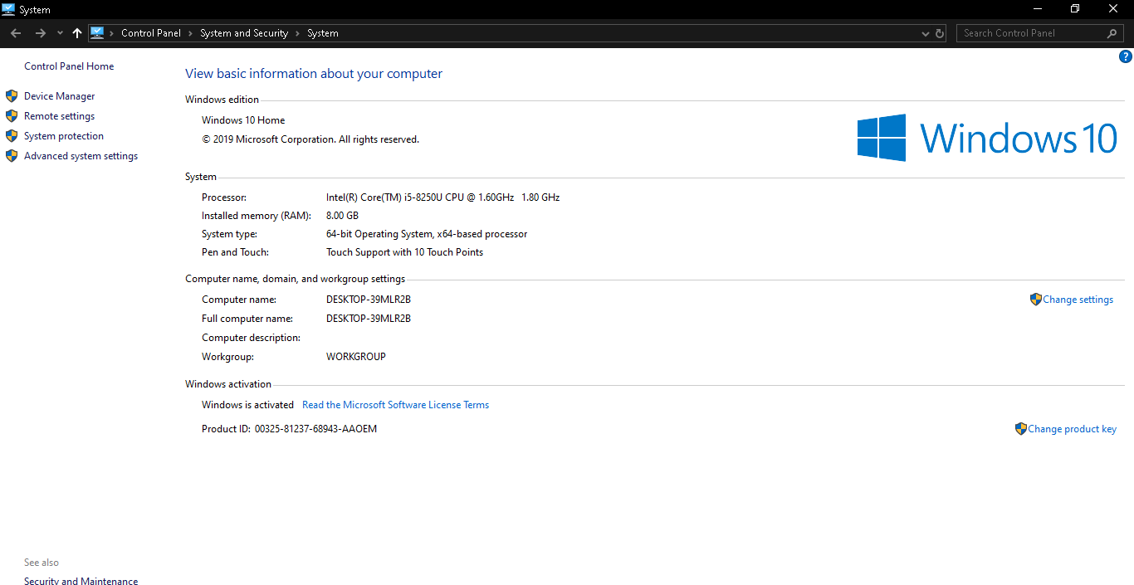Click shield icon beside Device Manager
Viewport: 1134px width, 585px height.
(x=12, y=96)
